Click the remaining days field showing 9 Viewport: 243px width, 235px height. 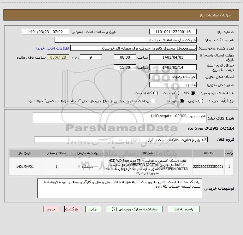(x=91, y=57)
